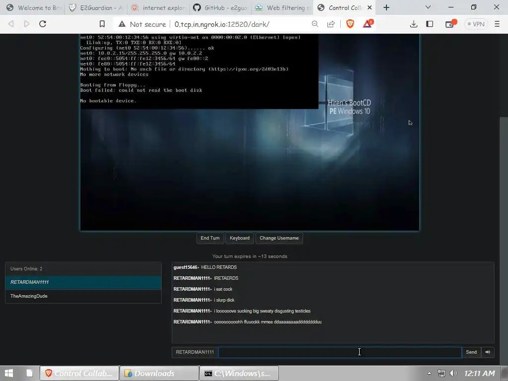Click the VPN button
The height and width of the screenshot is (381, 508).
[476, 24]
